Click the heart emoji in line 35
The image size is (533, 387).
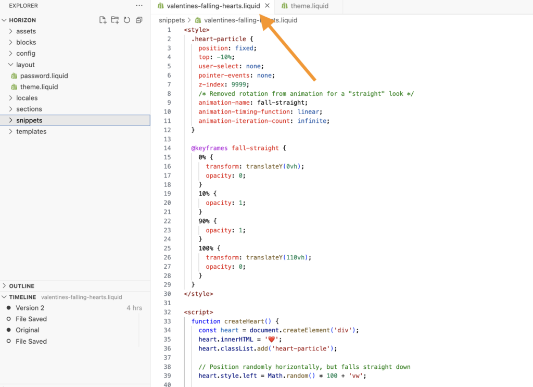(x=271, y=340)
